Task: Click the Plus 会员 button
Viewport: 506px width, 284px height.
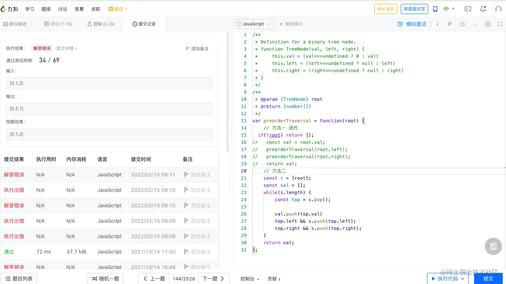Action: tap(386, 9)
